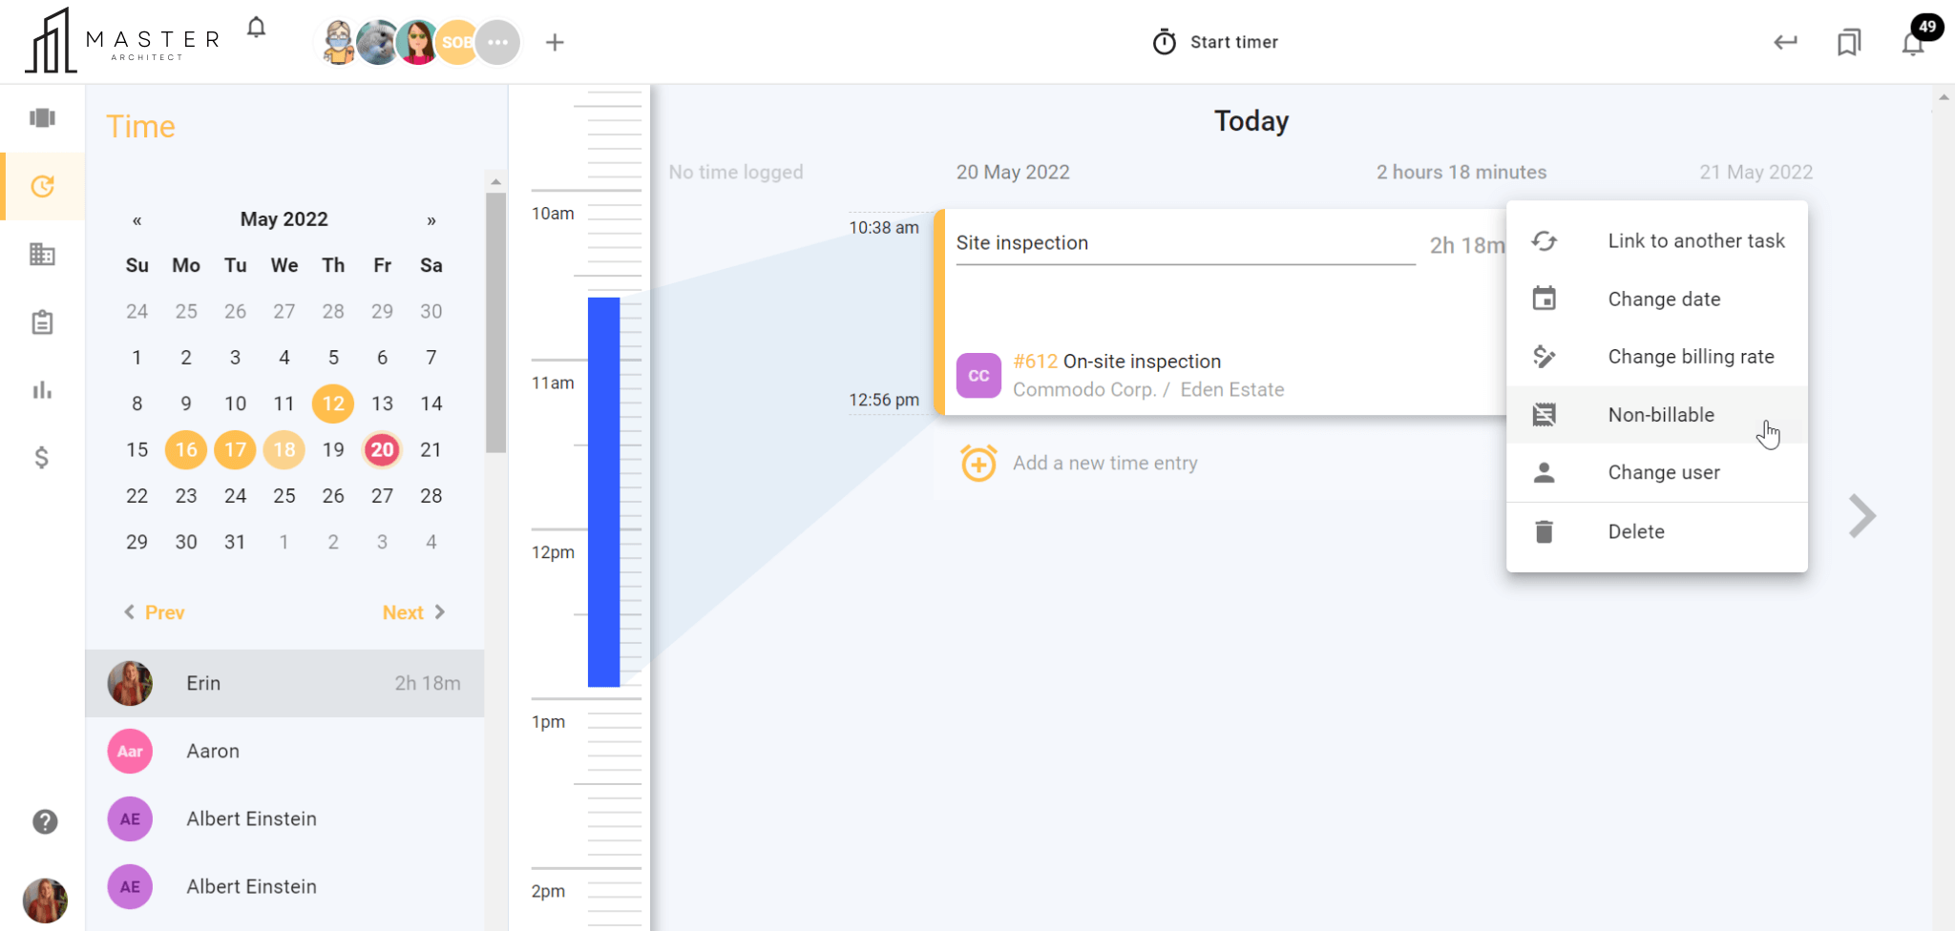Image resolution: width=1955 pixels, height=931 pixels.
Task: Open the user profile avatar at bottom left
Action: coord(45,900)
